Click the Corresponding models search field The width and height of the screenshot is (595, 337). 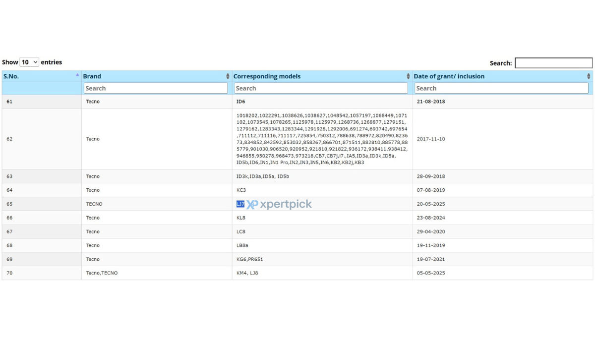tap(321, 88)
